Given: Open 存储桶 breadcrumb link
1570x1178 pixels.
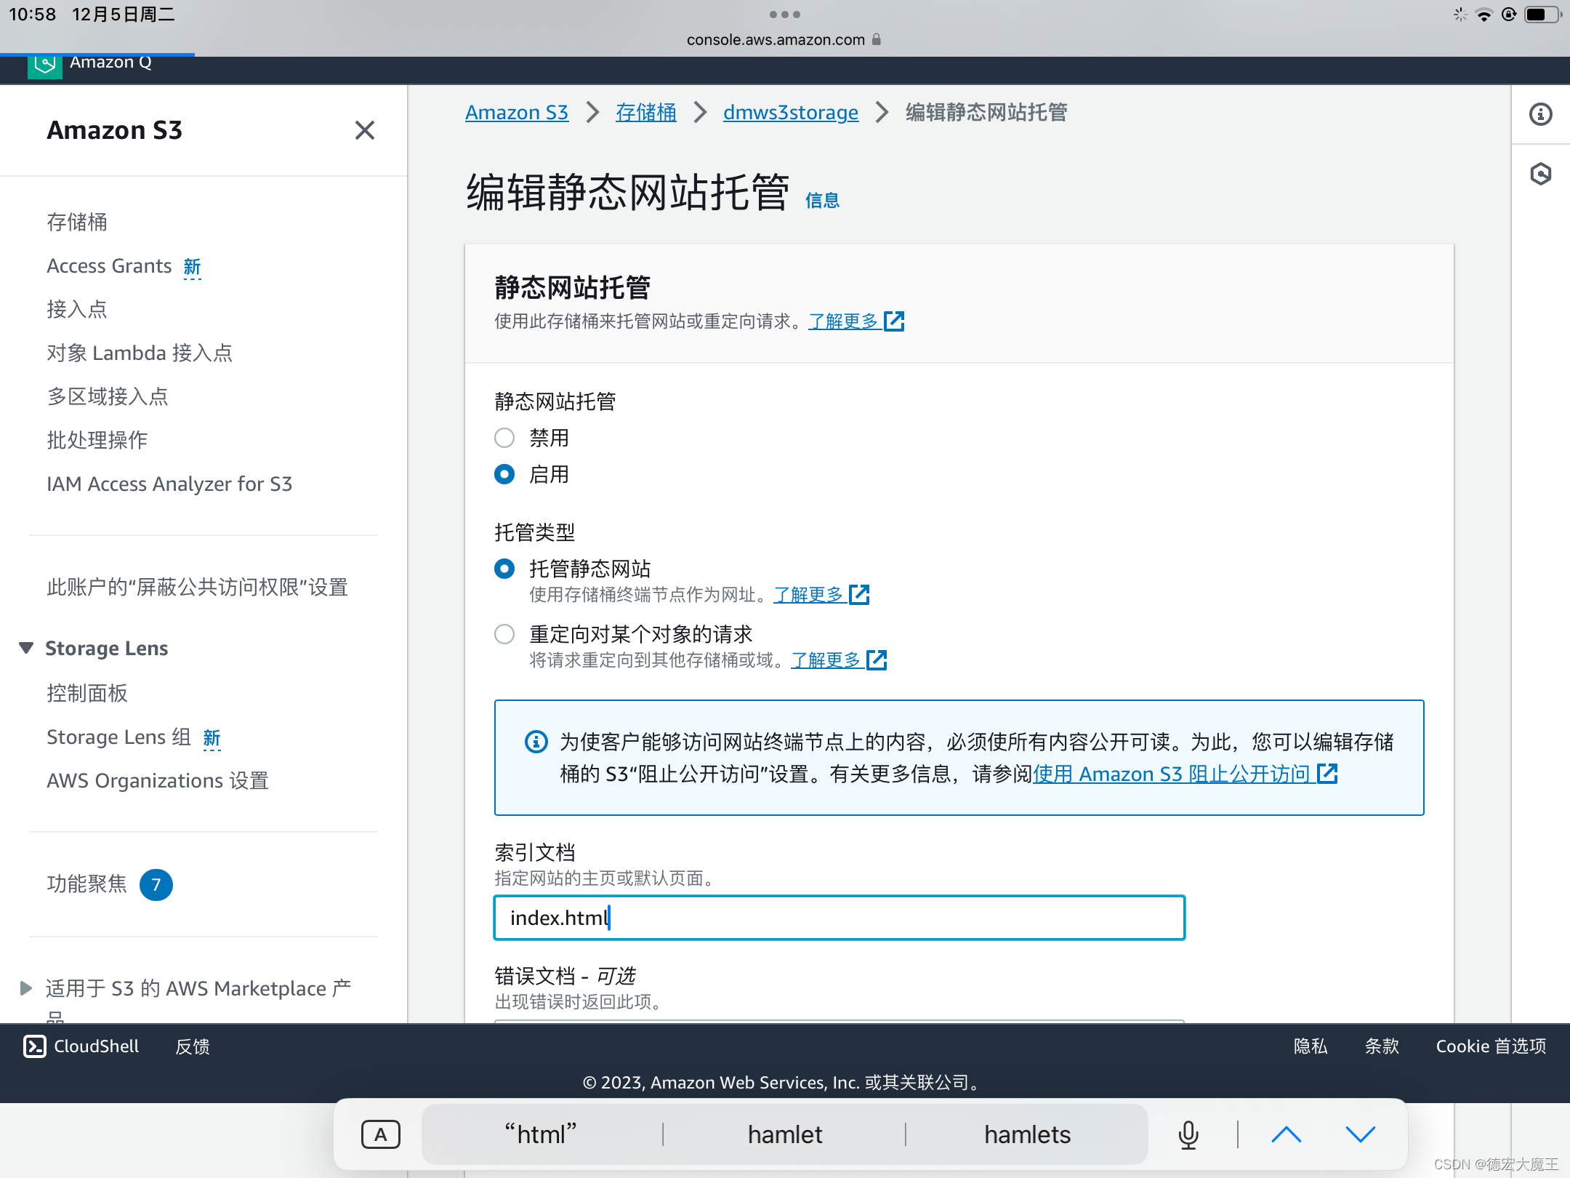Looking at the screenshot, I should click(646, 113).
